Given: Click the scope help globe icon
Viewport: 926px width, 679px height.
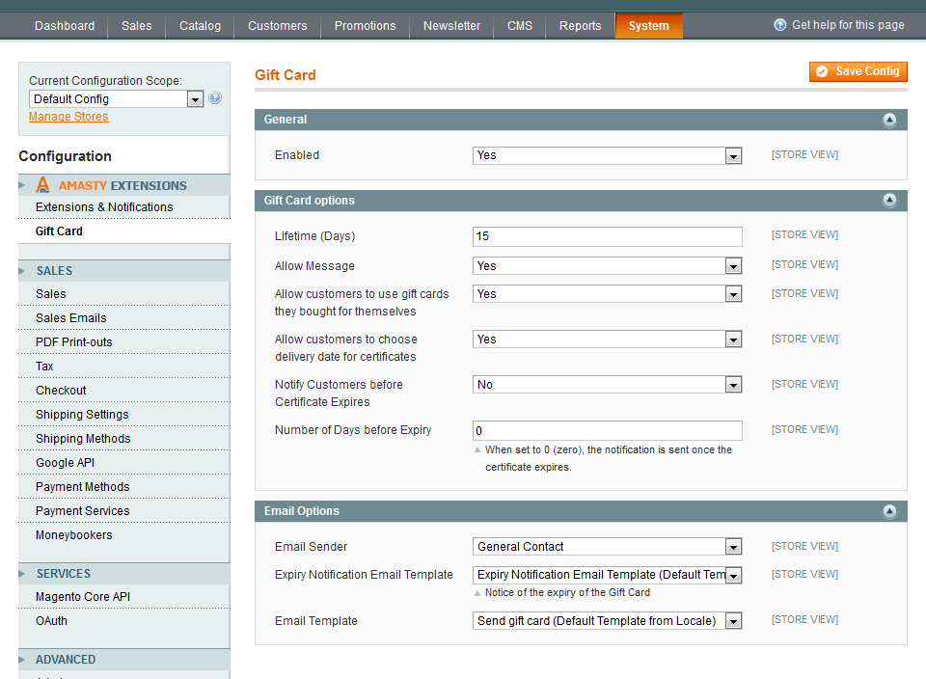Looking at the screenshot, I should tap(214, 97).
